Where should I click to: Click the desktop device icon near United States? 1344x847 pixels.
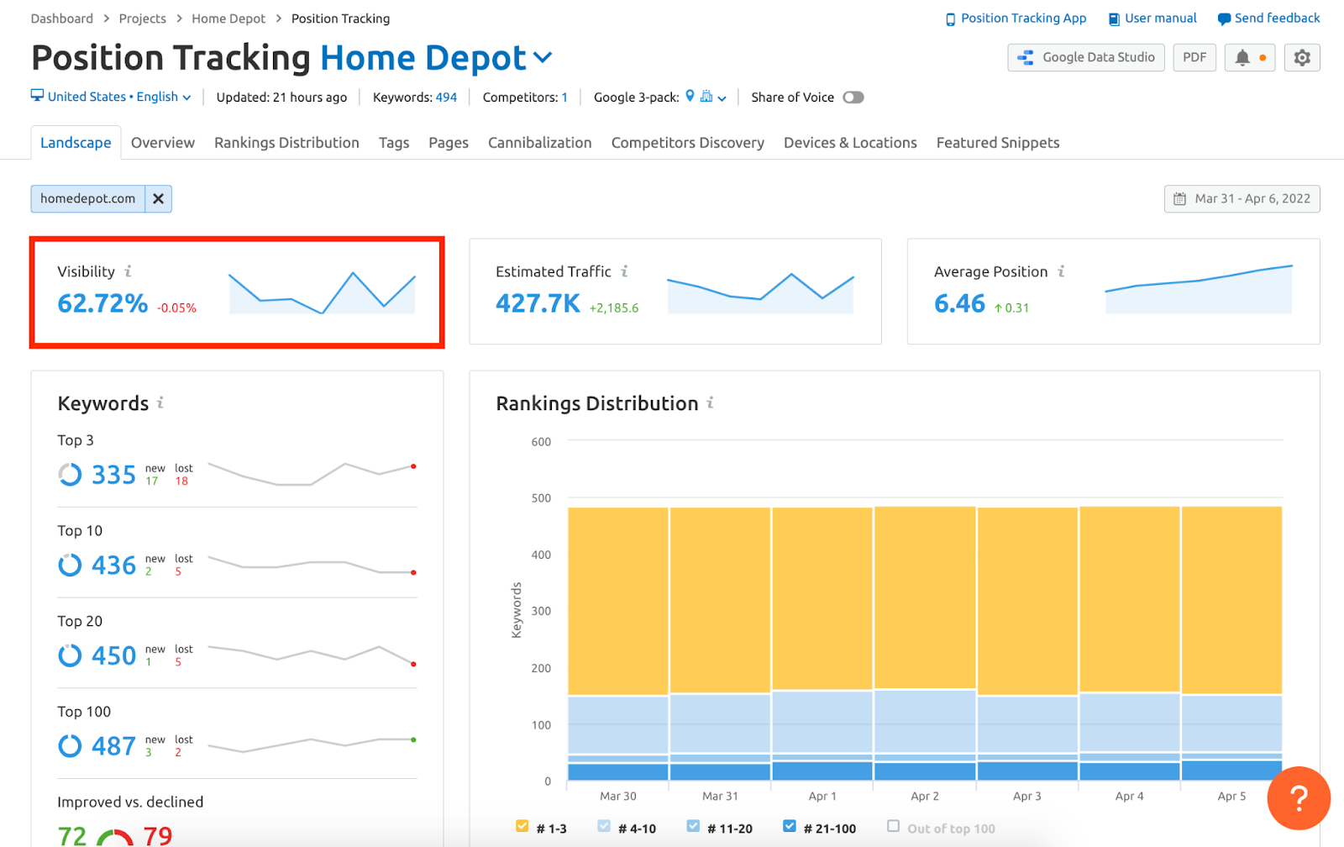click(x=37, y=96)
